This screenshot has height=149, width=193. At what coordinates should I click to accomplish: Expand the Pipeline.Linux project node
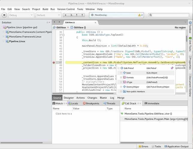click(4, 41)
